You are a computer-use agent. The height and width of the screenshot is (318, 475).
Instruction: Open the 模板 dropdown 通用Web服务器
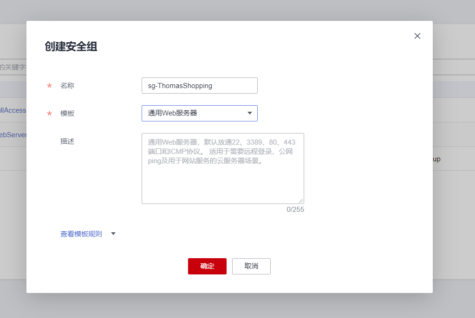coord(200,113)
